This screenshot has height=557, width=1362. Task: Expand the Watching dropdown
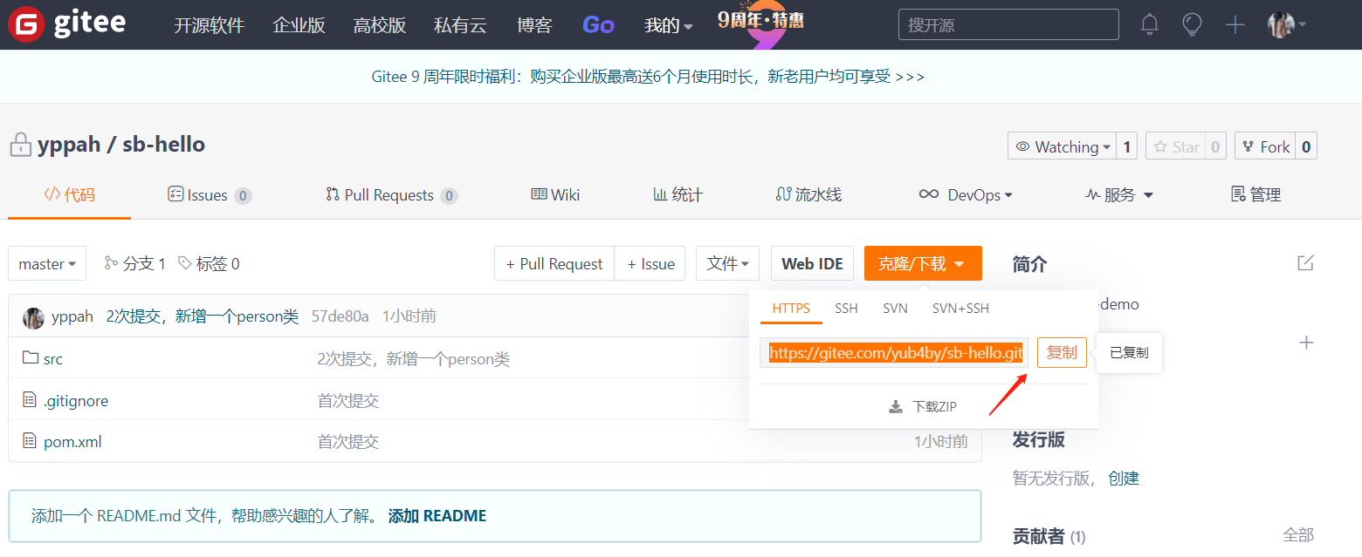click(x=1062, y=146)
